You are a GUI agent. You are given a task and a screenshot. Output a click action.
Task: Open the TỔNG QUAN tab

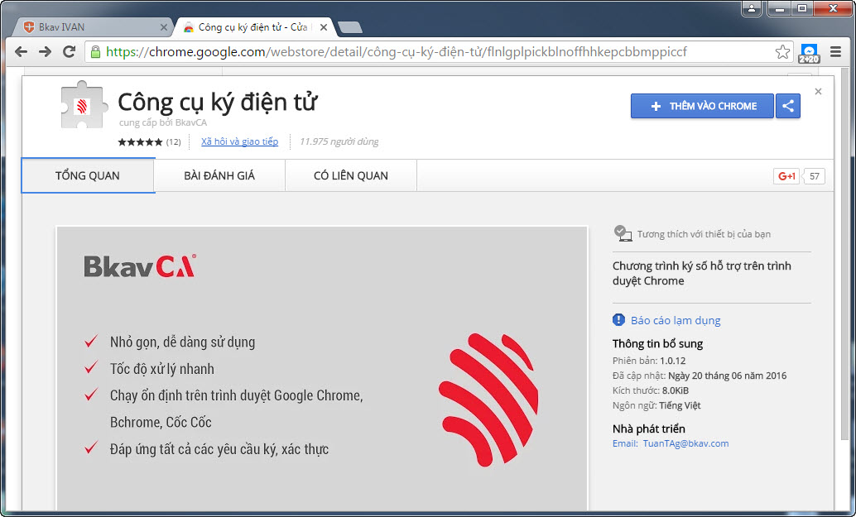(x=88, y=175)
